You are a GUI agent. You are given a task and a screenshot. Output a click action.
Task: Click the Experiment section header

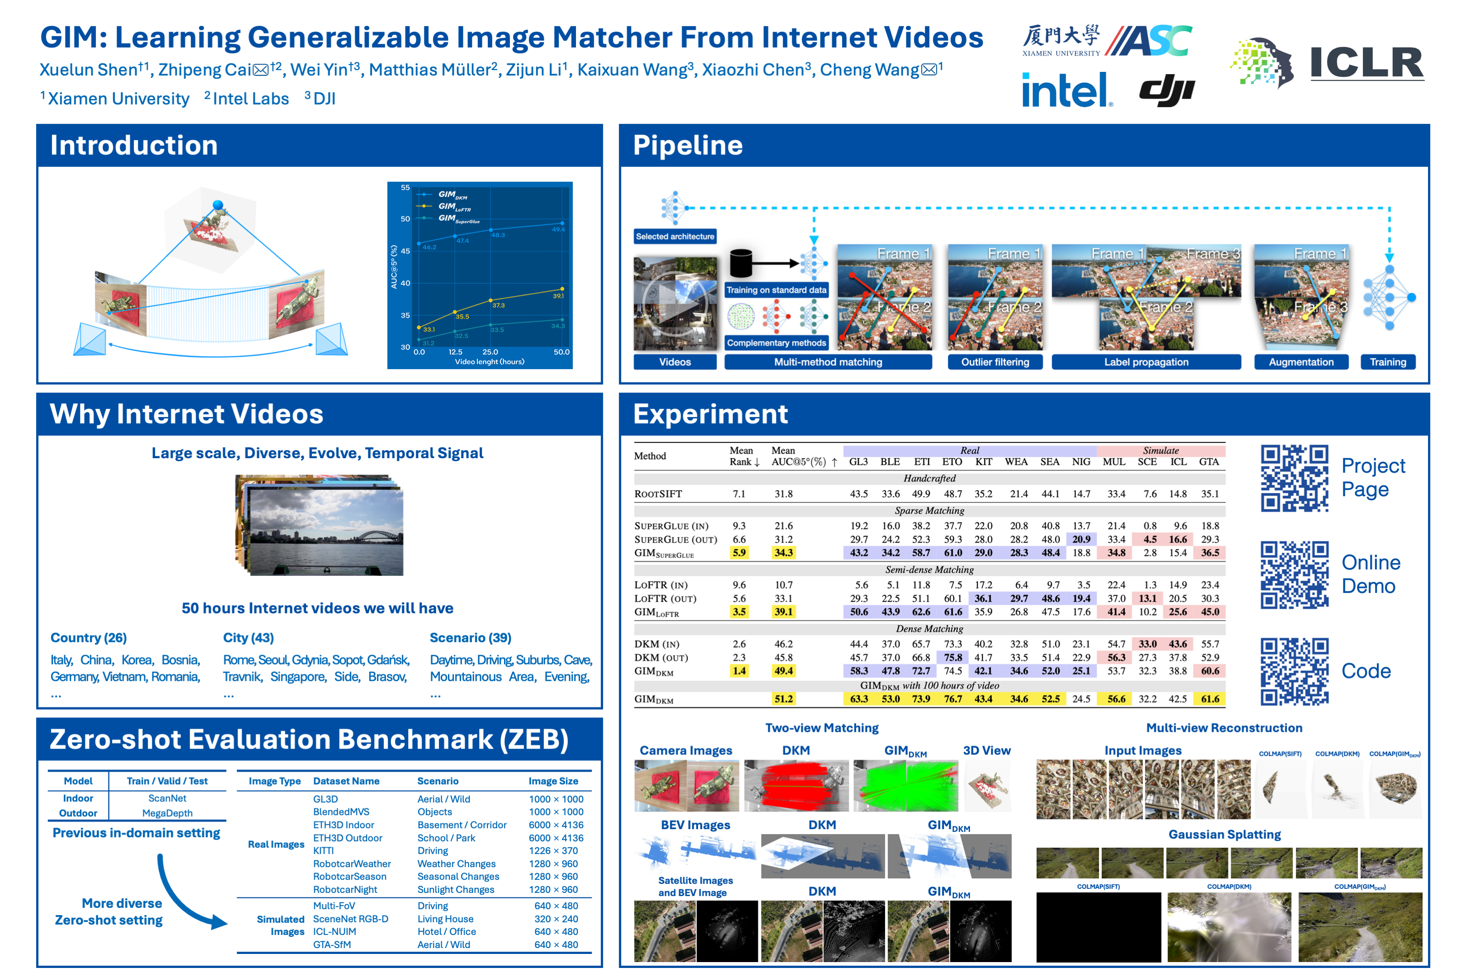pos(710,414)
